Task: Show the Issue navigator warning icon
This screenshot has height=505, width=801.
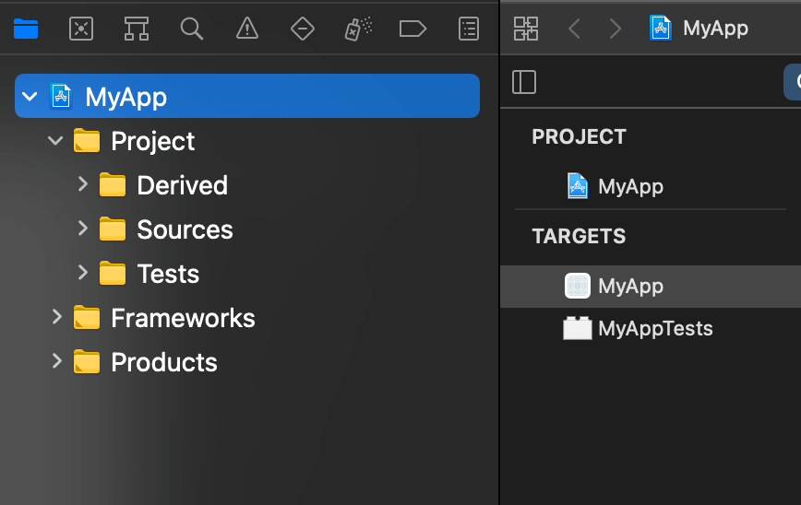Action: coord(247,29)
